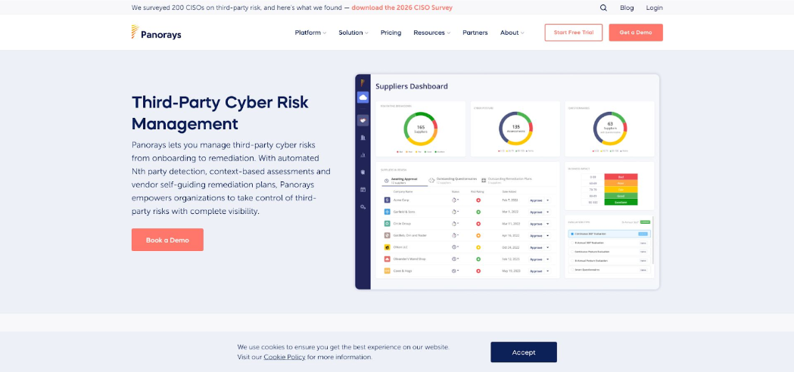Open Approve dropdown arrow for Acme Corp
Image resolution: width=794 pixels, height=372 pixels.
pyautogui.click(x=547, y=200)
